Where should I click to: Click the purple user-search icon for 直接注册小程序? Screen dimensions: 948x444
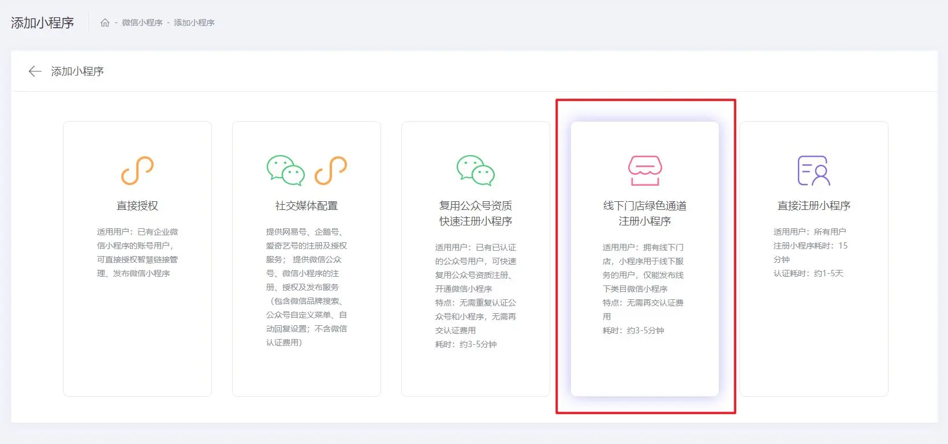[813, 171]
